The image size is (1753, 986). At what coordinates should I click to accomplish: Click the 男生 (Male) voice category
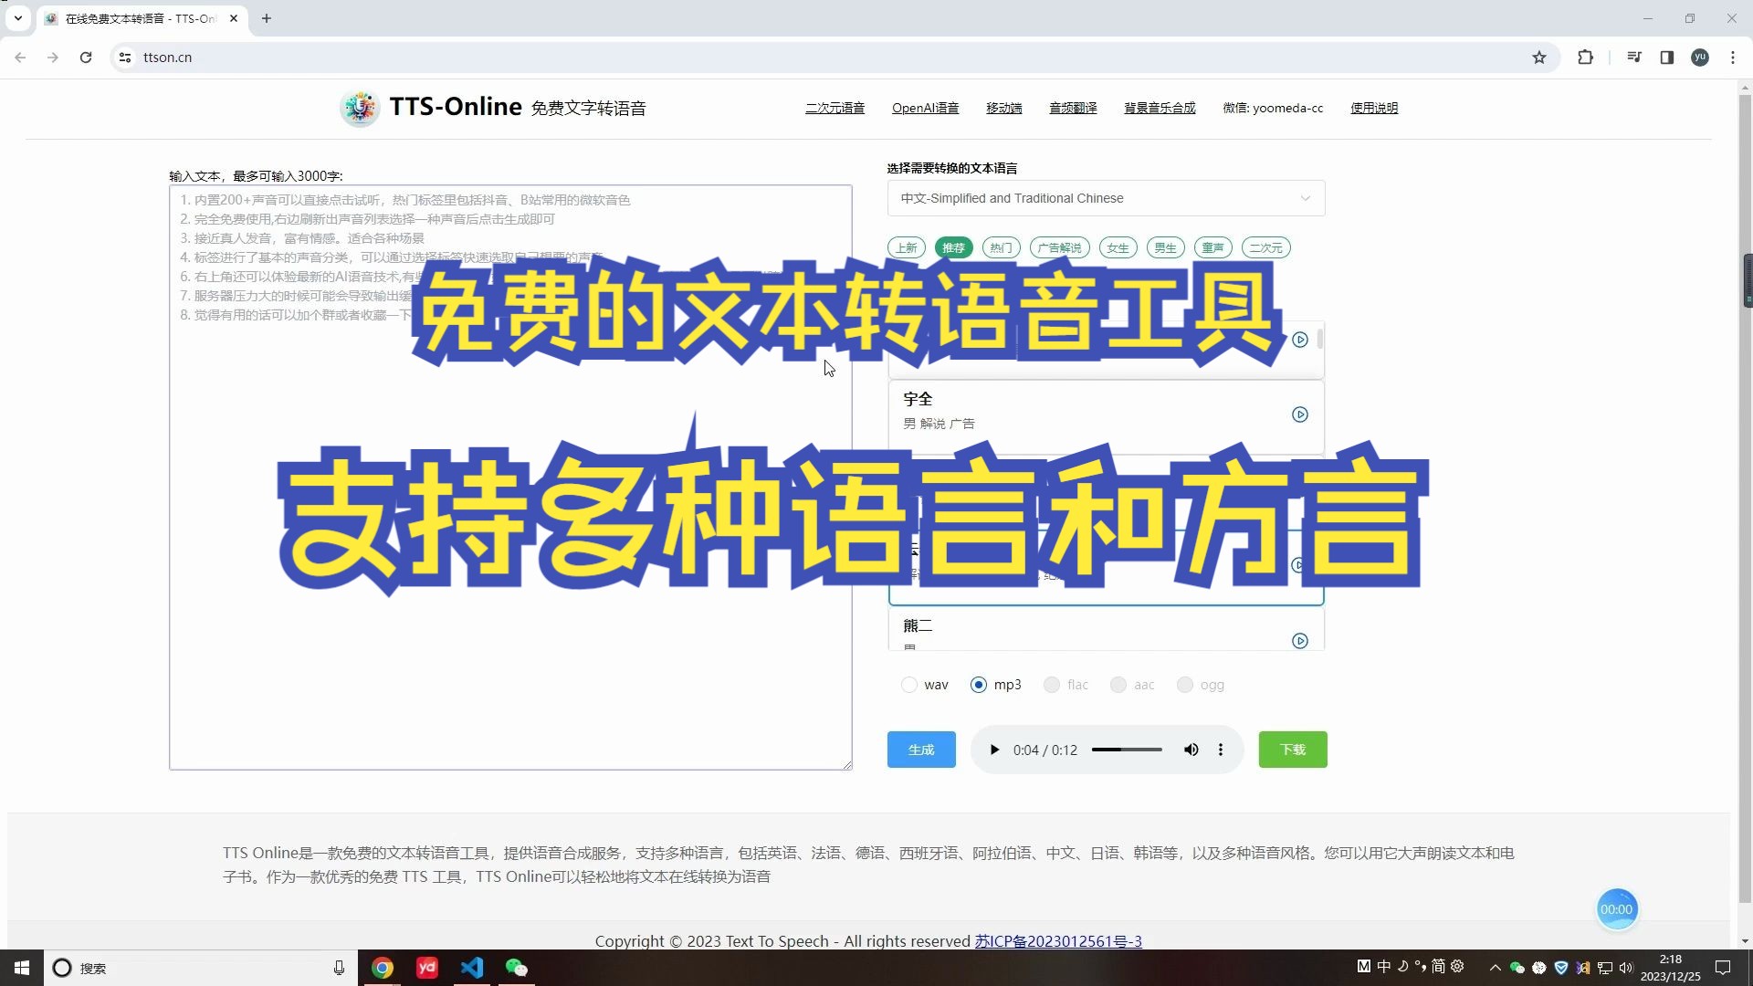pos(1163,246)
